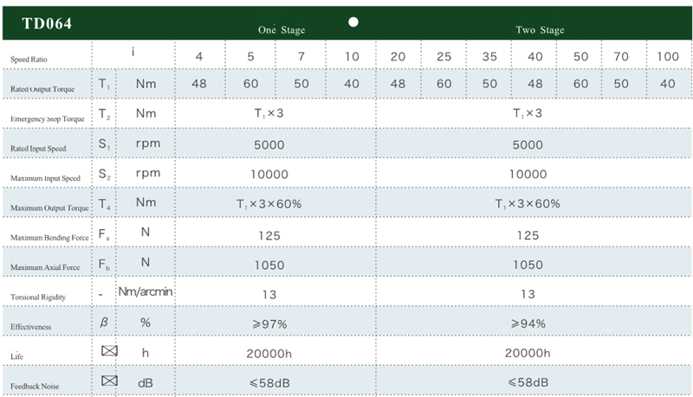This screenshot has width=693, height=397.
Task: Click the crossed-box symbol in the Feedback Noise row
Action: [108, 381]
